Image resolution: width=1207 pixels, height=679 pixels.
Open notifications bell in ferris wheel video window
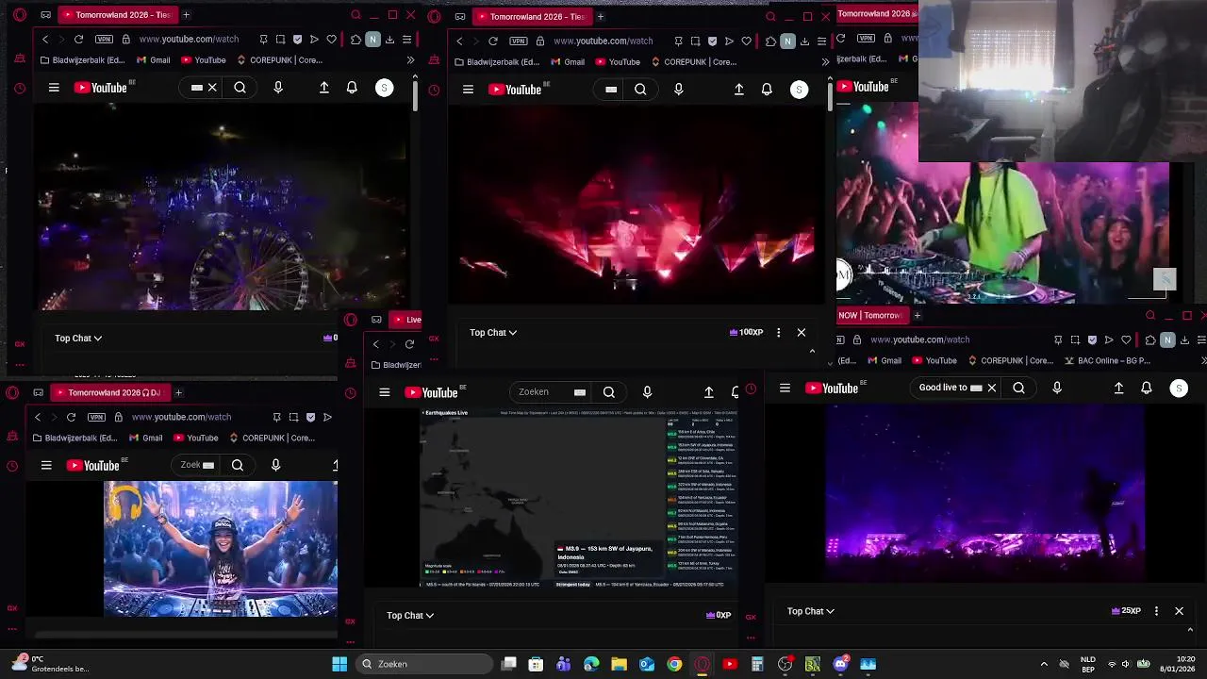coord(352,88)
